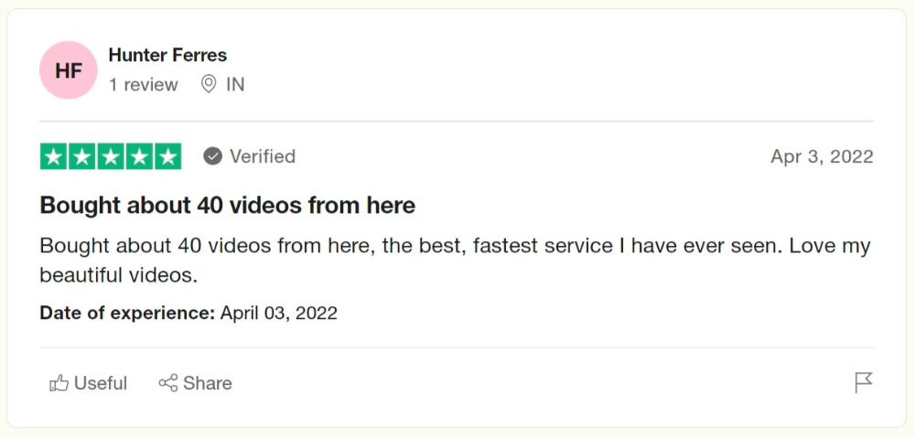Open Hunter Ferres profile name
The height and width of the screenshot is (437, 915).
167,56
